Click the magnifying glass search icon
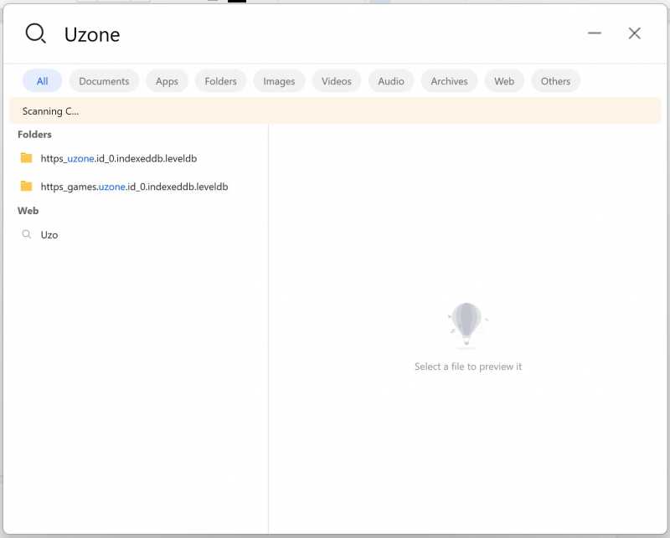 (35, 33)
